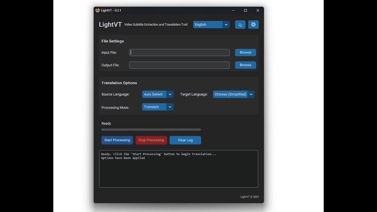Clear the log with Clear Log
377x212 pixels.
click(x=185, y=140)
